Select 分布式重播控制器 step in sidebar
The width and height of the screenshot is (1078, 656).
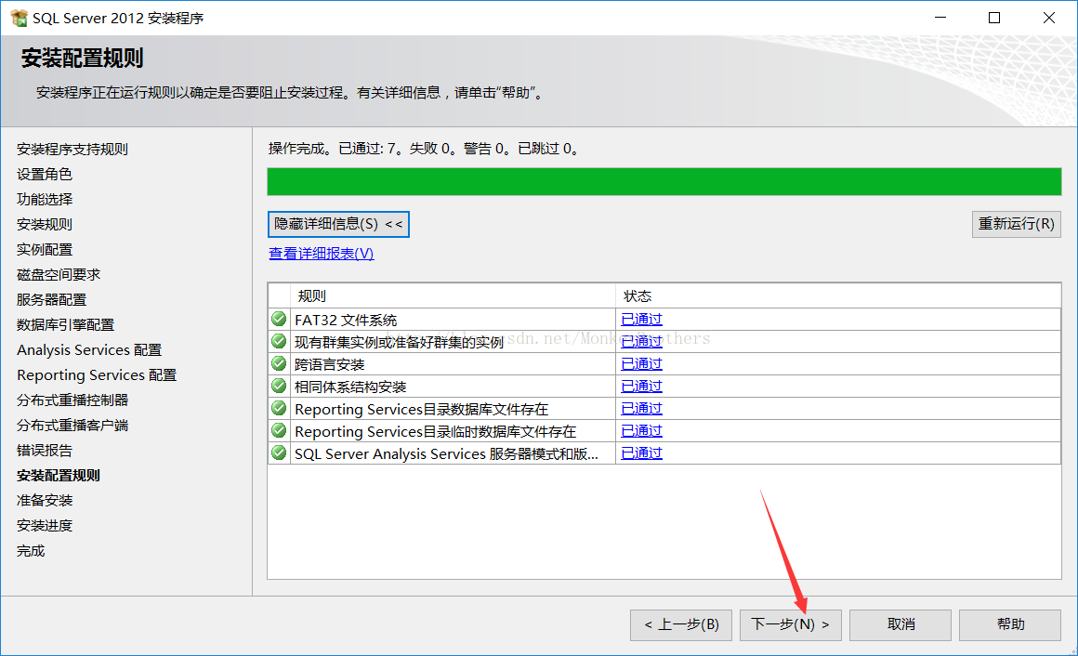(72, 400)
